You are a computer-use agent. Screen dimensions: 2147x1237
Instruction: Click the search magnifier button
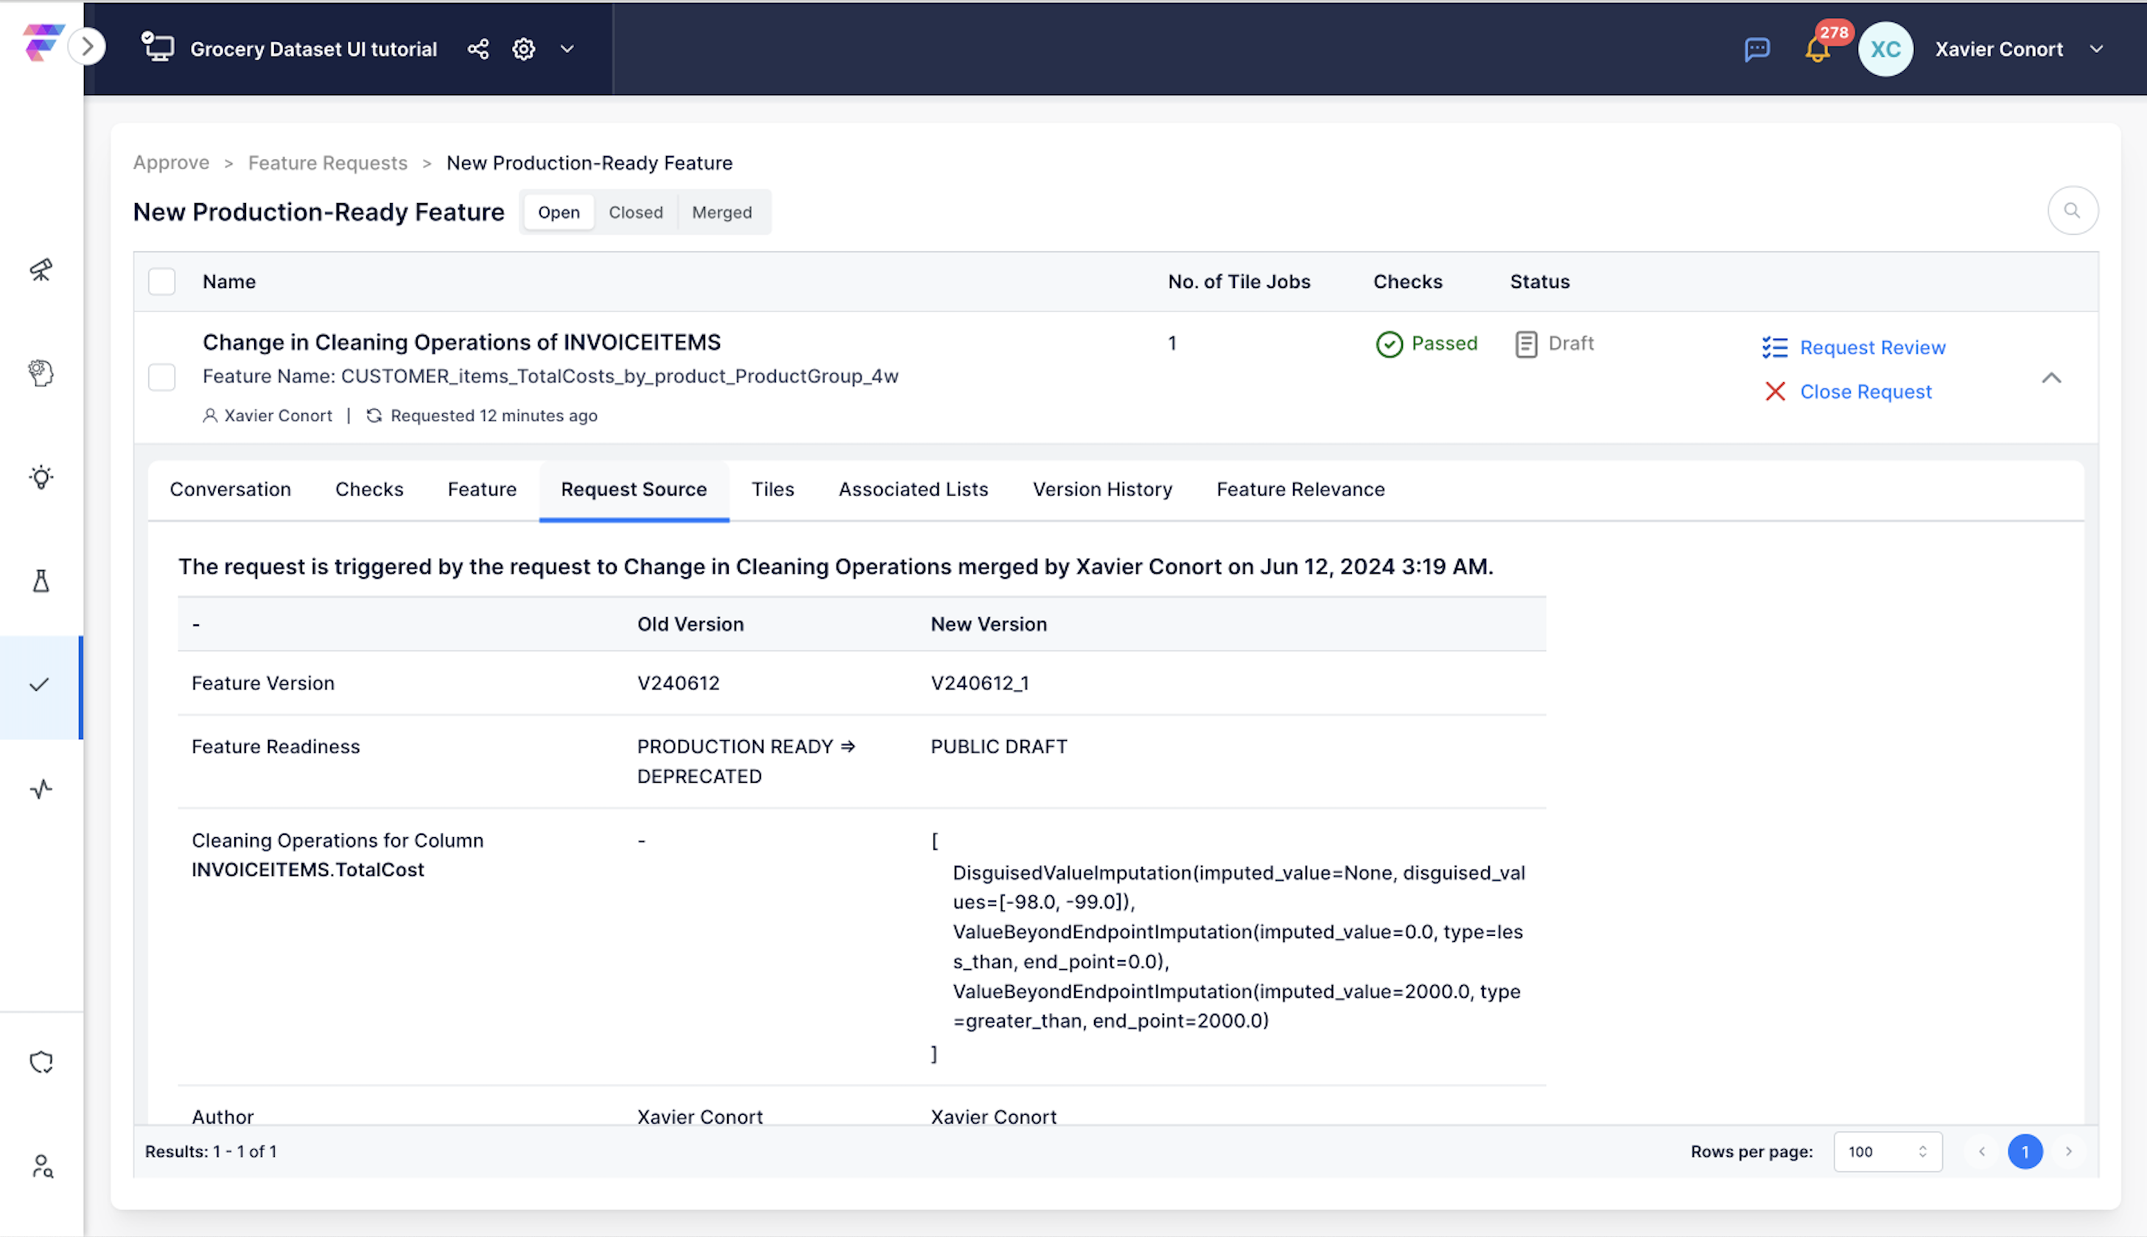coord(2072,211)
